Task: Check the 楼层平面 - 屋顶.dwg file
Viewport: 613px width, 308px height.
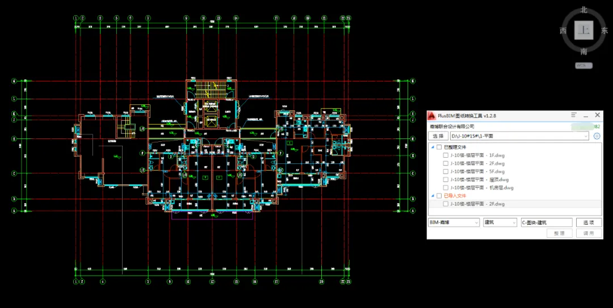Action: click(x=446, y=180)
